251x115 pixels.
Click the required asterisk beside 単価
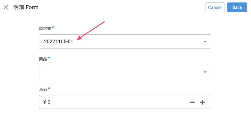coord(49,89)
